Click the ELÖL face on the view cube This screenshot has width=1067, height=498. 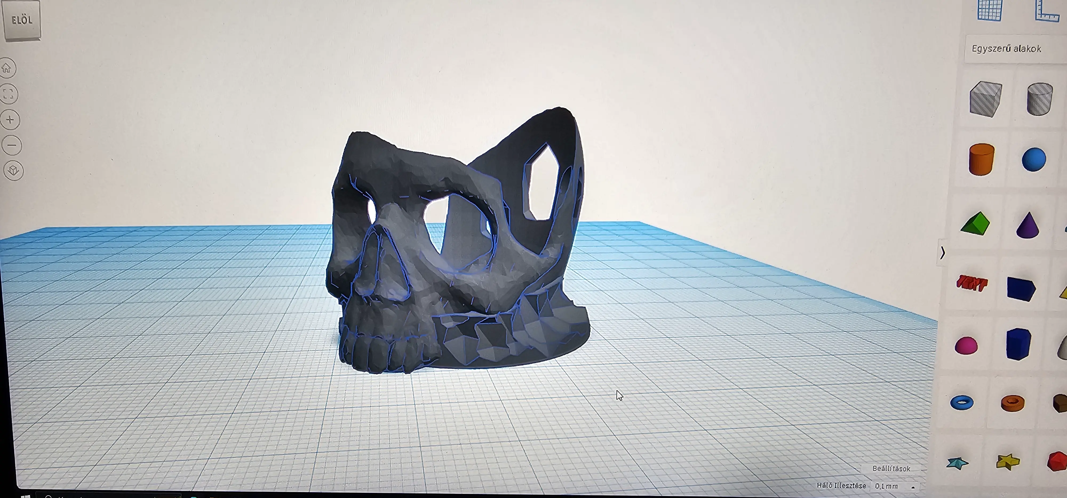[22, 20]
